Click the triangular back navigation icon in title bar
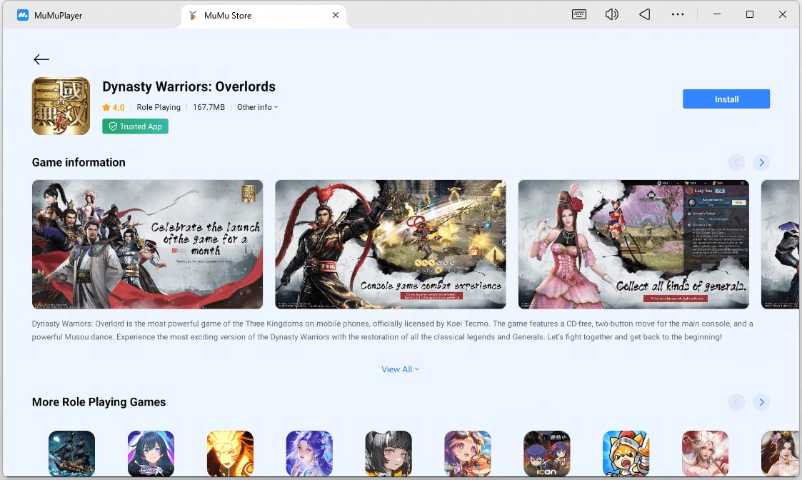Image resolution: width=802 pixels, height=480 pixels. point(644,15)
